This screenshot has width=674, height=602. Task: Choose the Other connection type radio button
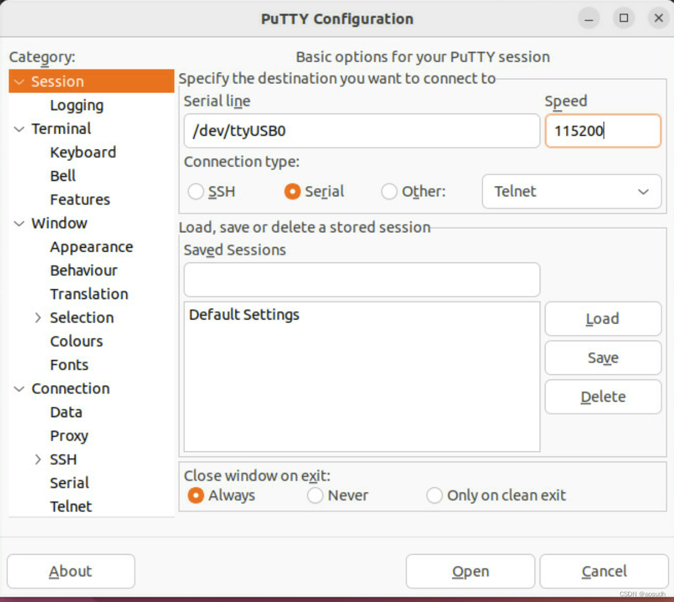tap(389, 192)
